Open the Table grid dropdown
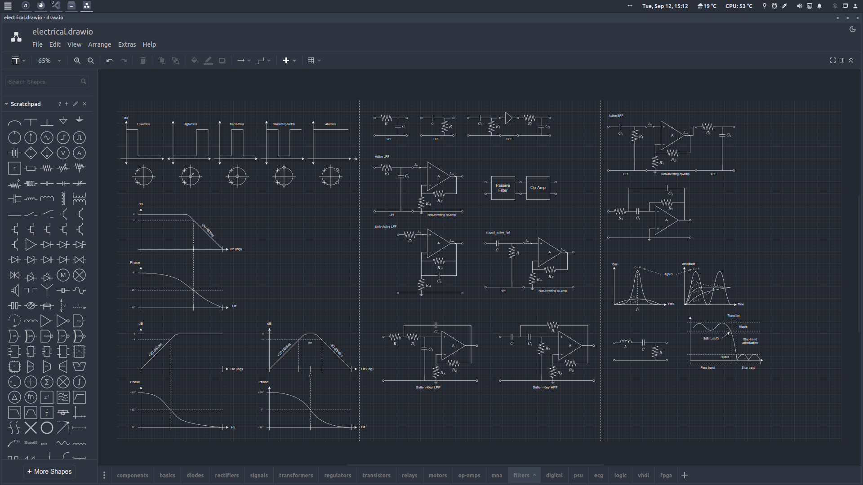The image size is (863, 485). [x=314, y=61]
